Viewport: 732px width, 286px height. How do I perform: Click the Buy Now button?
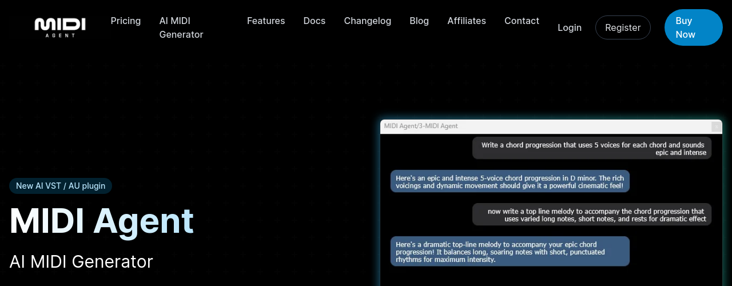click(694, 27)
